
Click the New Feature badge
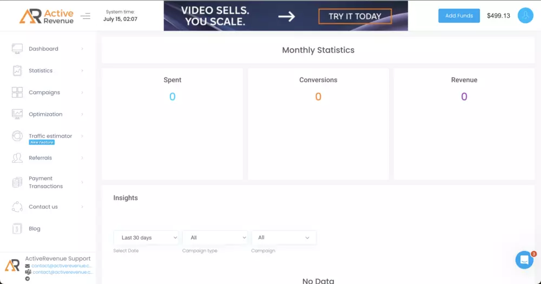click(x=42, y=142)
